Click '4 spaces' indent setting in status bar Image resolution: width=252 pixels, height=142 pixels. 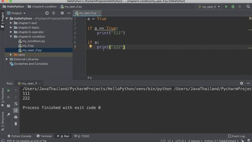tap(195, 141)
